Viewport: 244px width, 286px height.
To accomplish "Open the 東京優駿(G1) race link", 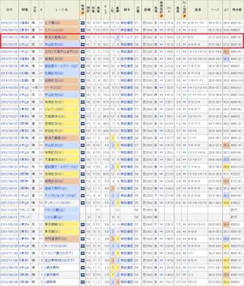I will pos(54,224).
